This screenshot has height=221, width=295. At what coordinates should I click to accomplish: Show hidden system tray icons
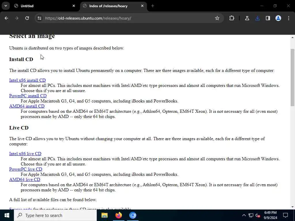tap(244, 215)
